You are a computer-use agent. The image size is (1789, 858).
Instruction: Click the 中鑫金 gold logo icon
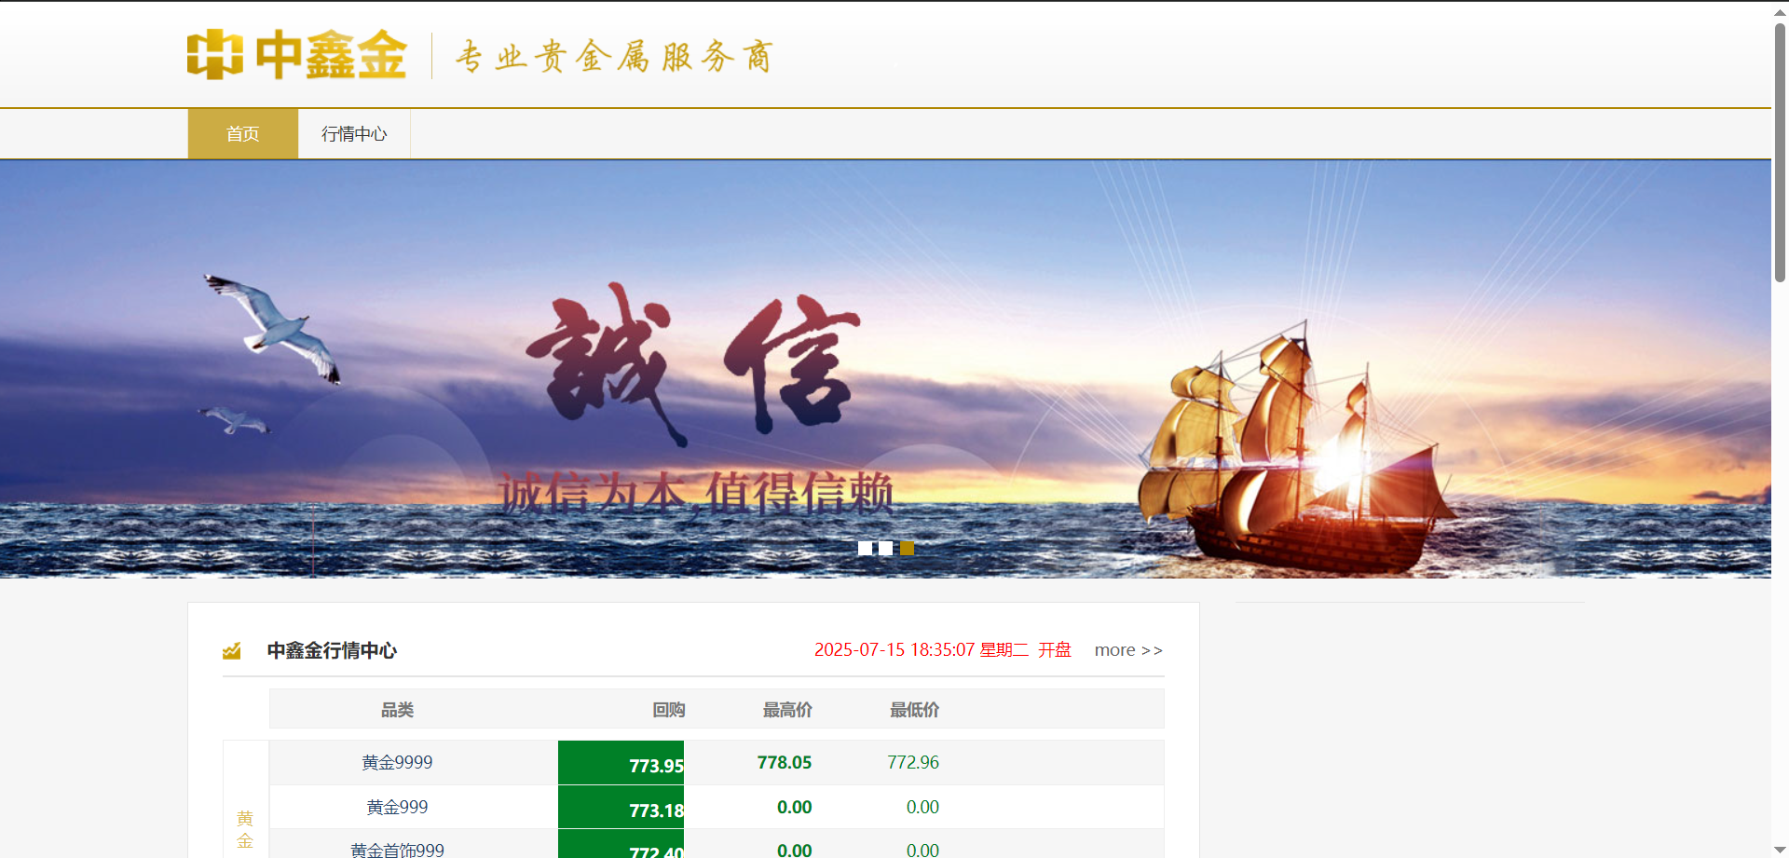(x=214, y=54)
